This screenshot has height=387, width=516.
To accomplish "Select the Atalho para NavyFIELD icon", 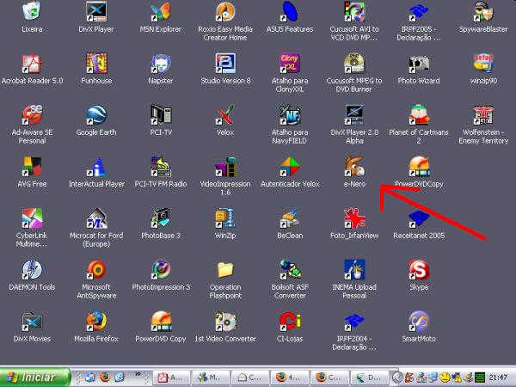I will (x=290, y=114).
